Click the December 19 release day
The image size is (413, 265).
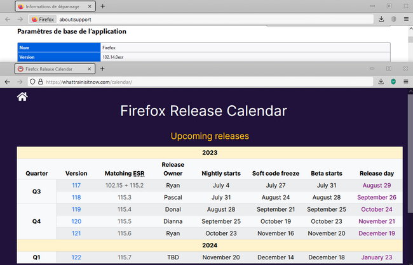pyautogui.click(x=376, y=233)
